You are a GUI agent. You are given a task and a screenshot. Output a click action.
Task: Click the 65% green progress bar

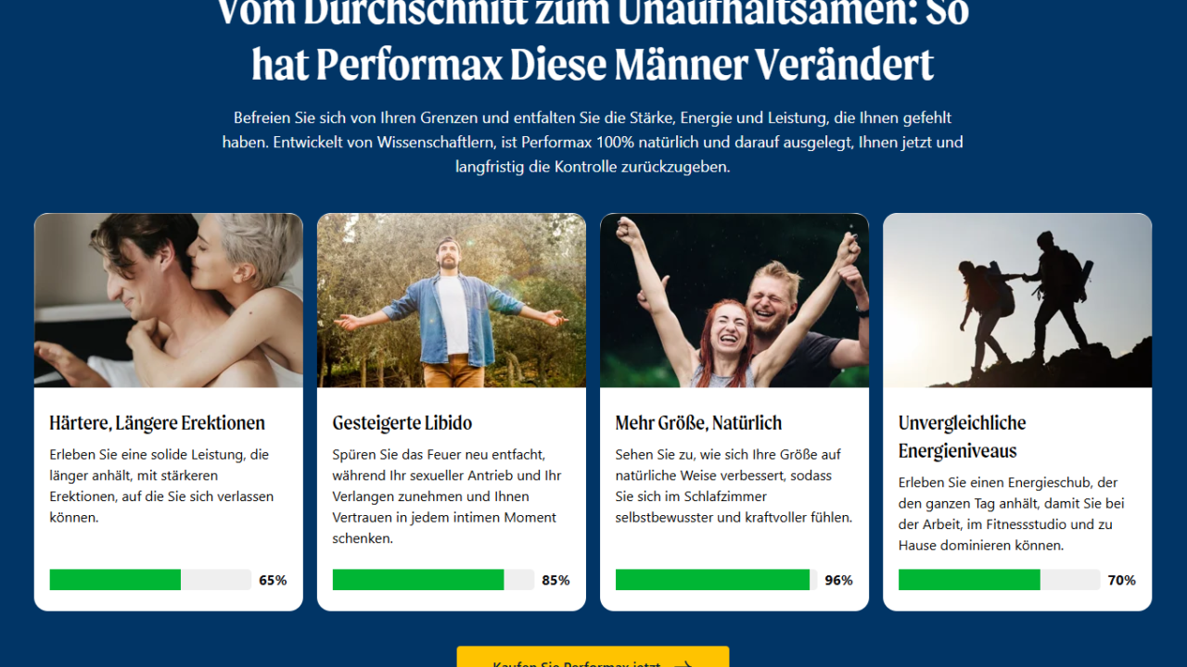coord(150,580)
